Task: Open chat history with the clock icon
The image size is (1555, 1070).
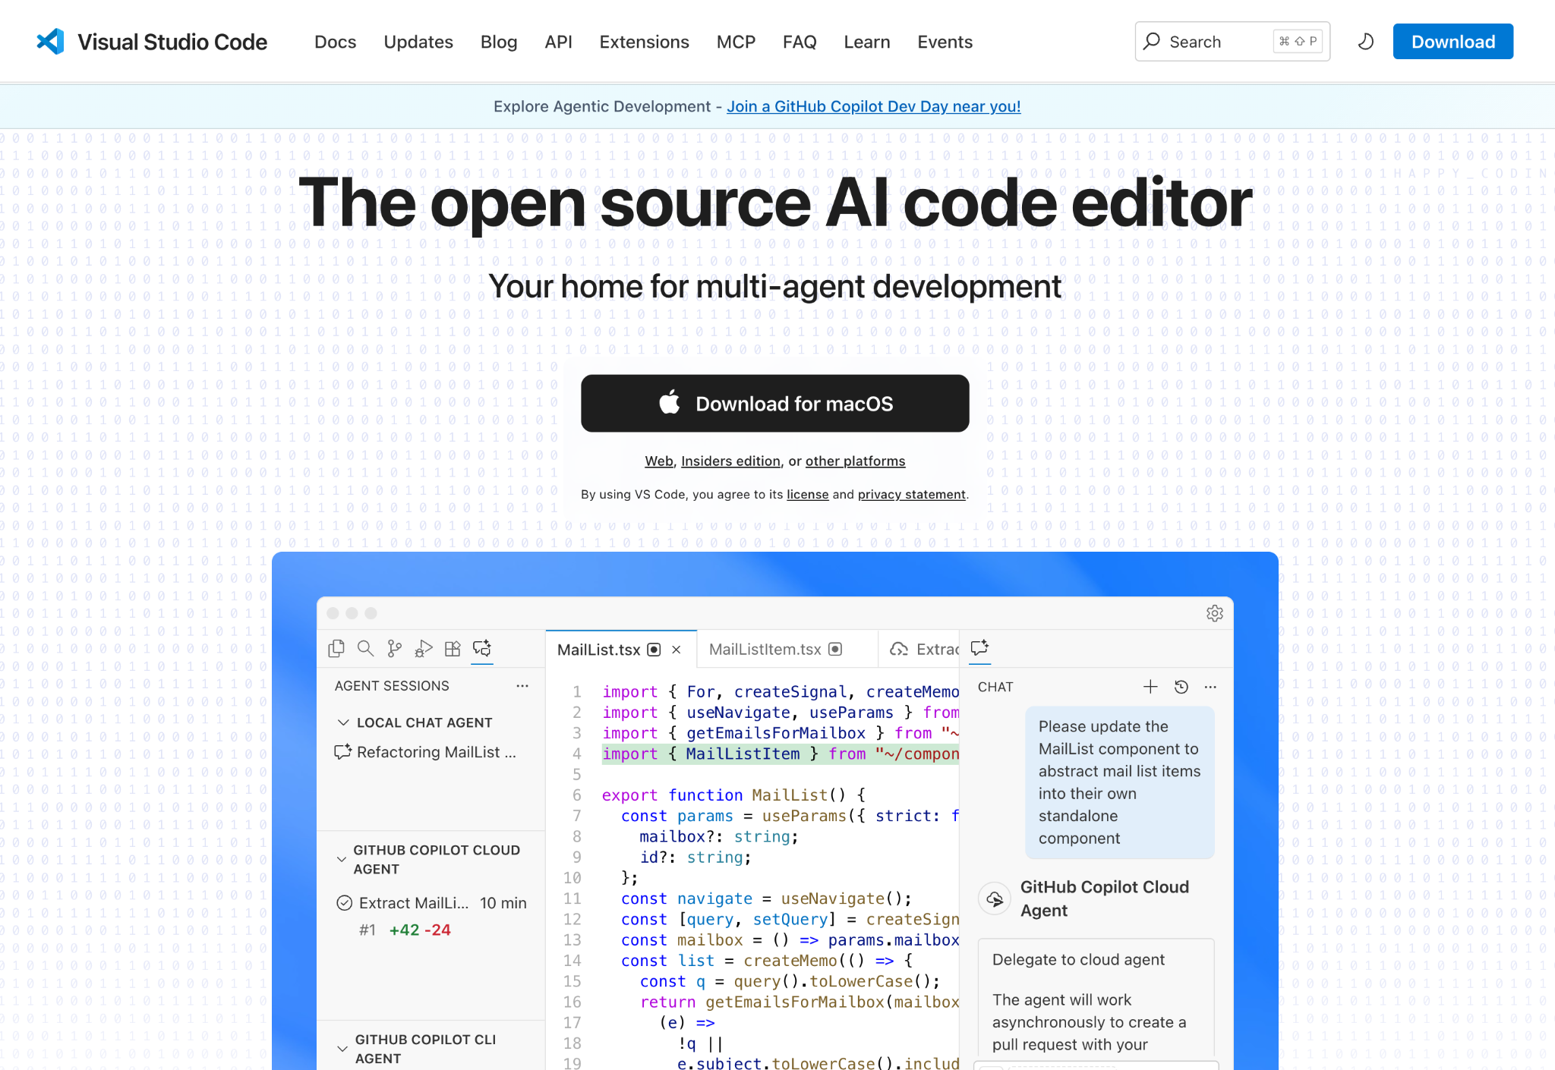Action: pyautogui.click(x=1181, y=687)
